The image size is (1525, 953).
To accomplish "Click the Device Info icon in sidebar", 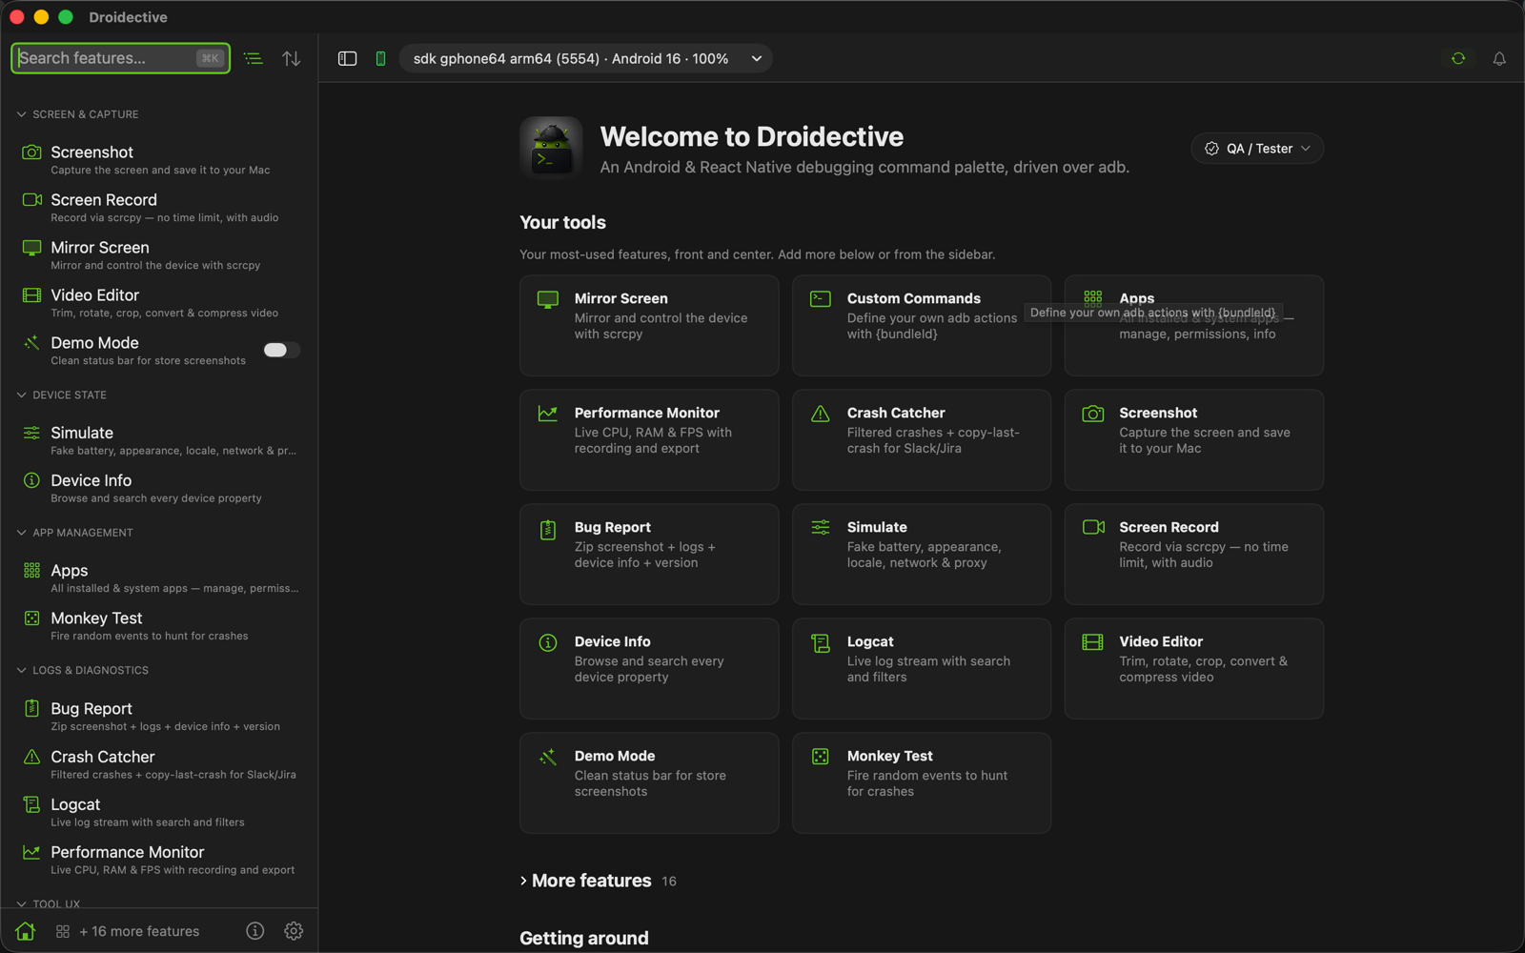I will (31, 480).
